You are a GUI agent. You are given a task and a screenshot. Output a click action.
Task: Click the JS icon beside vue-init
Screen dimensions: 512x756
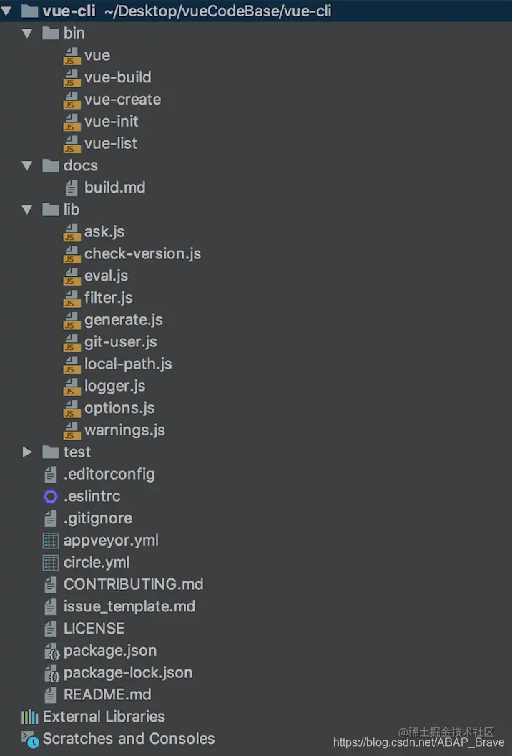click(72, 122)
